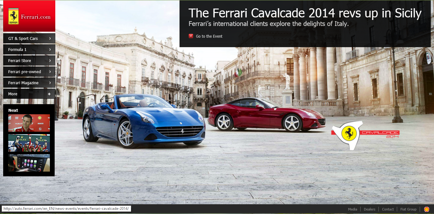Screen dimensions: 434x214
Task: Expand the Ferrari Magazine arrow
Action: (x=50, y=83)
